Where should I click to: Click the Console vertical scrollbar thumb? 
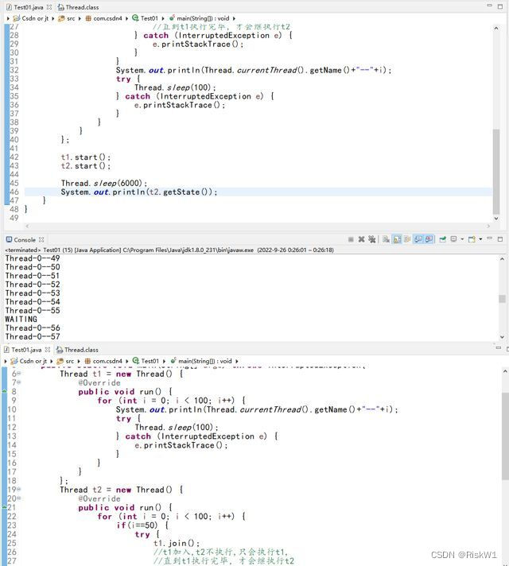[x=502, y=299]
